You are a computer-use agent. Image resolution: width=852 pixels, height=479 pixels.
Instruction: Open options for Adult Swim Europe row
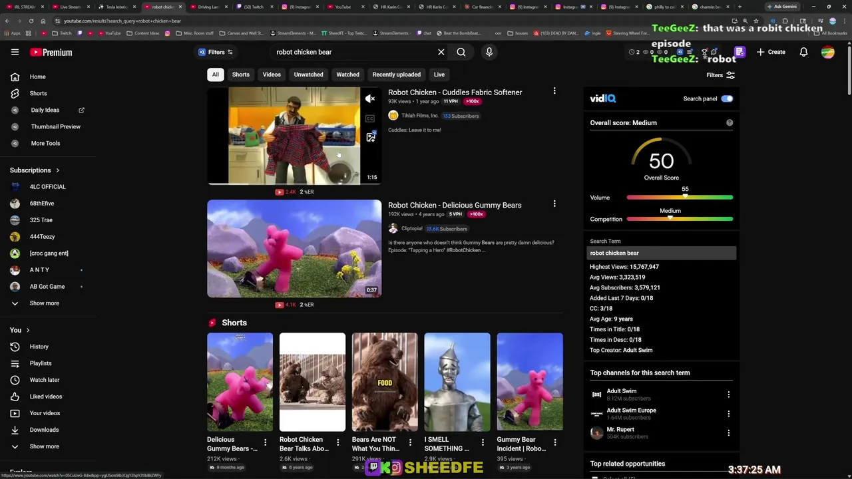728,414
